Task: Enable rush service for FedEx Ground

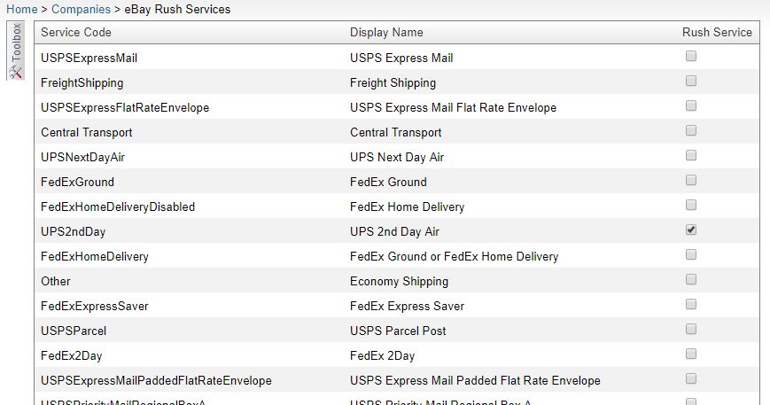Action: [691, 180]
